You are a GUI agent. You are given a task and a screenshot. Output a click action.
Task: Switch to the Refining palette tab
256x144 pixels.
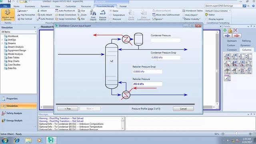pyautogui.click(x=246, y=41)
